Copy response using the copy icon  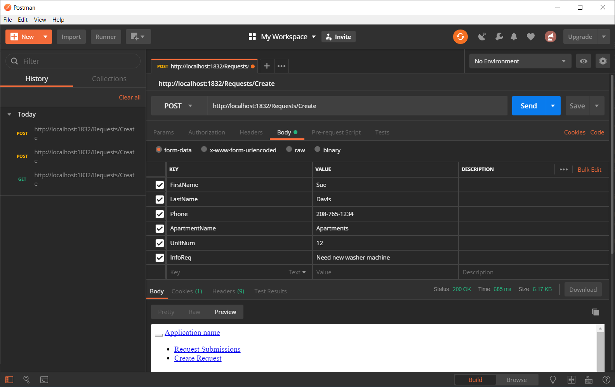click(x=595, y=312)
